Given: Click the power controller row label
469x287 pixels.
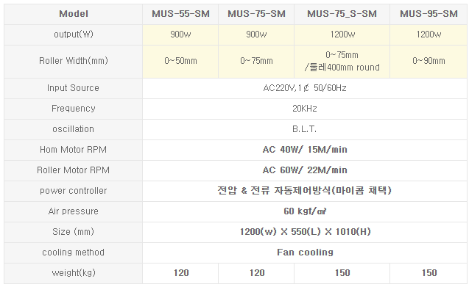Looking at the screenshot, I should (74, 191).
